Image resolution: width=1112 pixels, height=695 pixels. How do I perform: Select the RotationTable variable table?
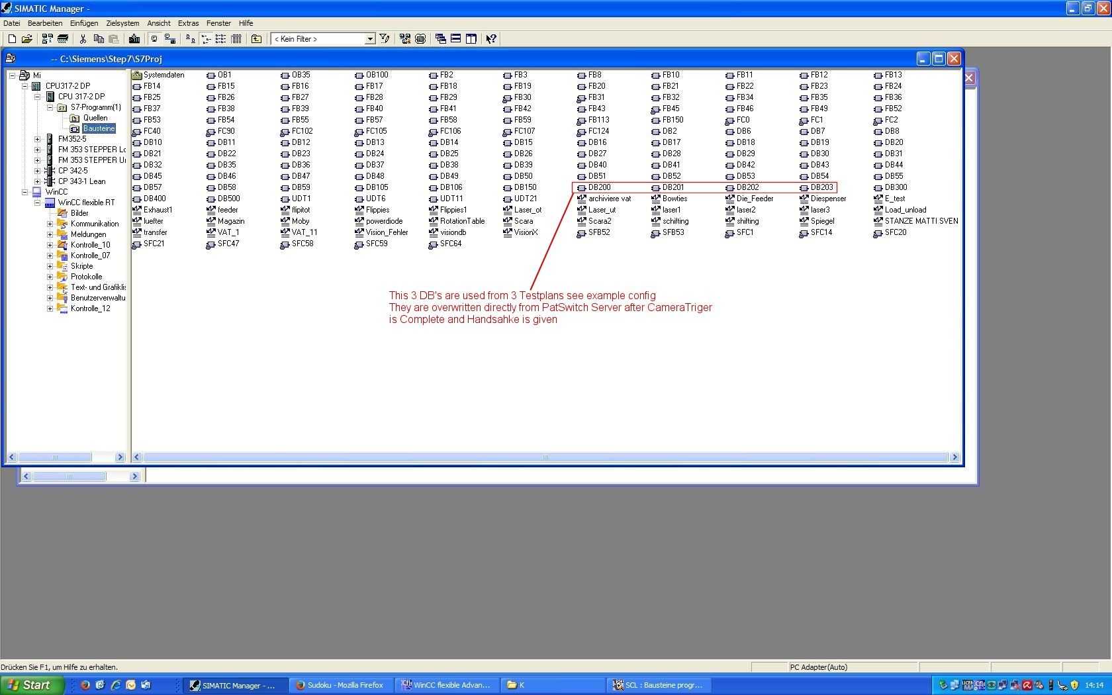coord(457,221)
